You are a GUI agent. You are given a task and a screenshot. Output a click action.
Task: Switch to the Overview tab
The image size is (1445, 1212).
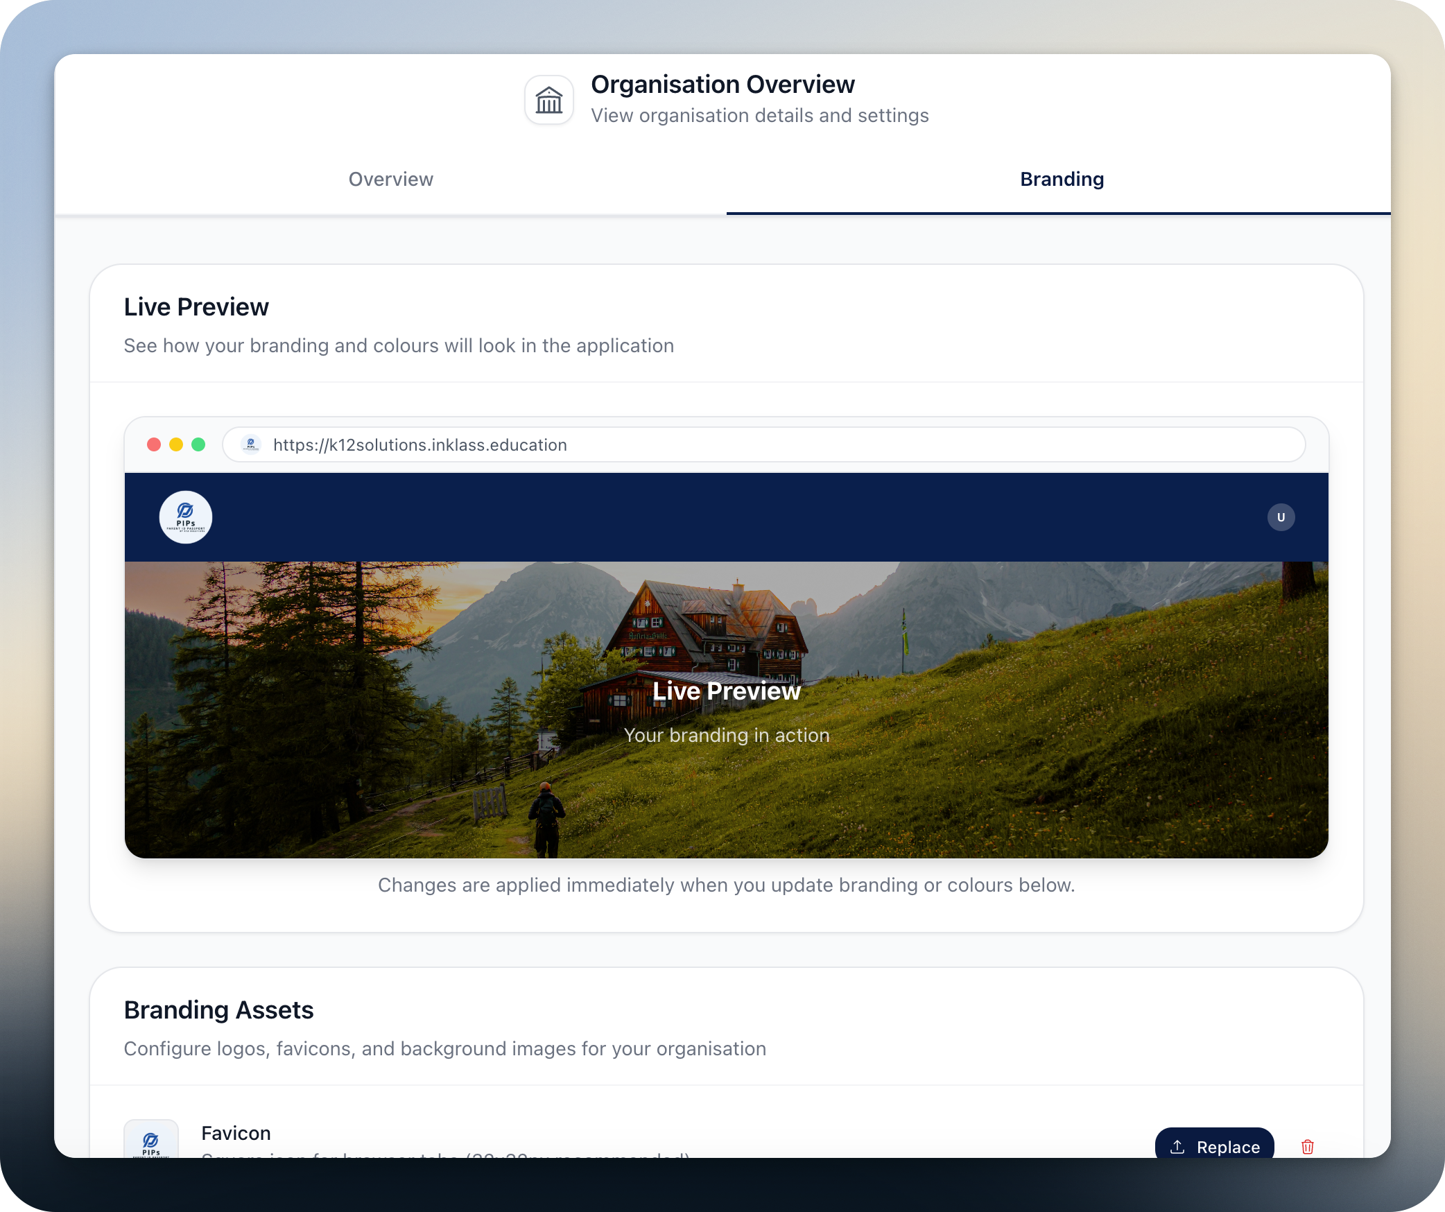click(x=391, y=180)
